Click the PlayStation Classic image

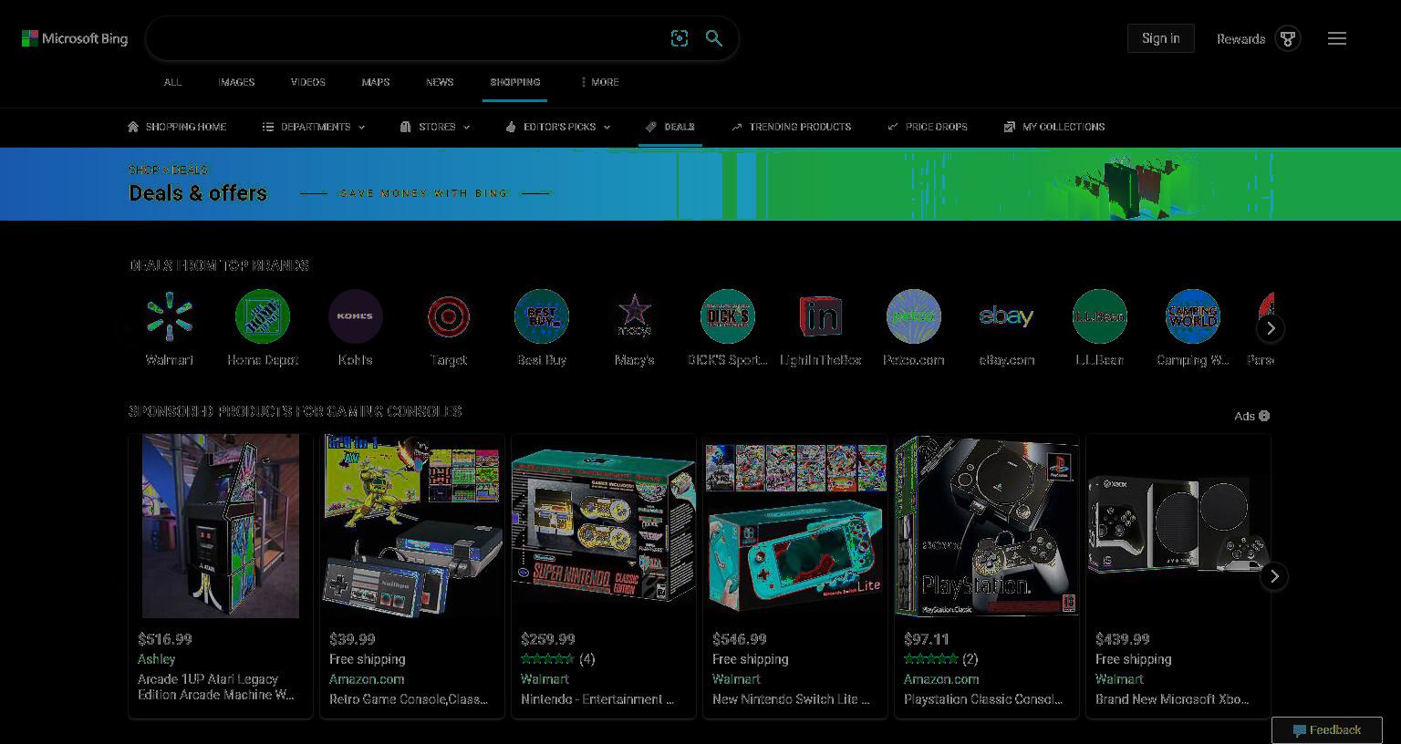(987, 526)
